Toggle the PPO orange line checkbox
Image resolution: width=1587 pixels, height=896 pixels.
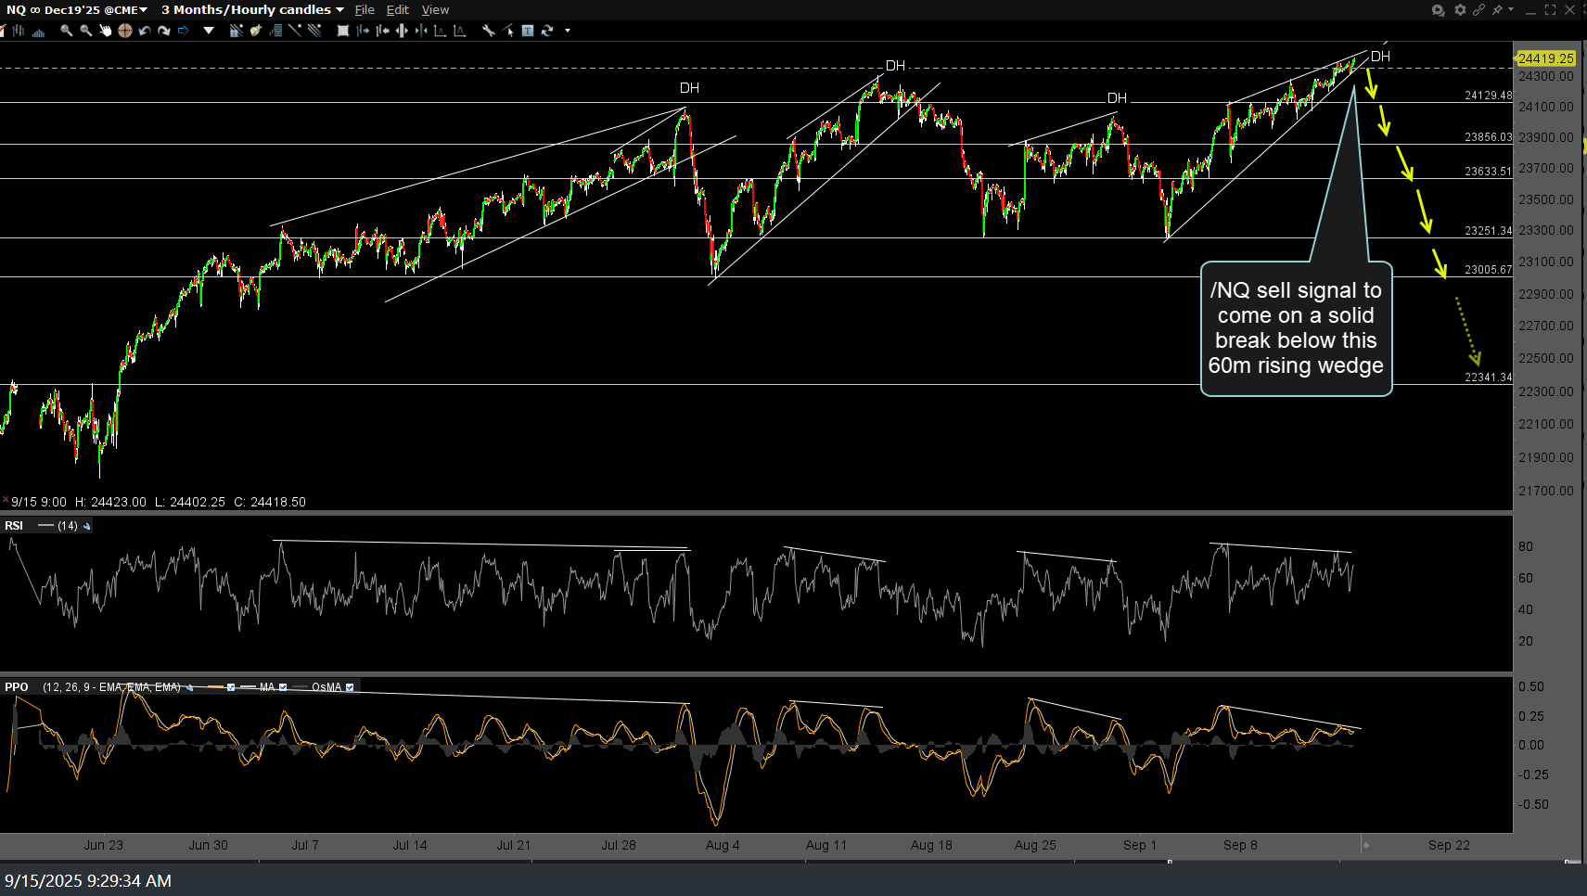(231, 687)
